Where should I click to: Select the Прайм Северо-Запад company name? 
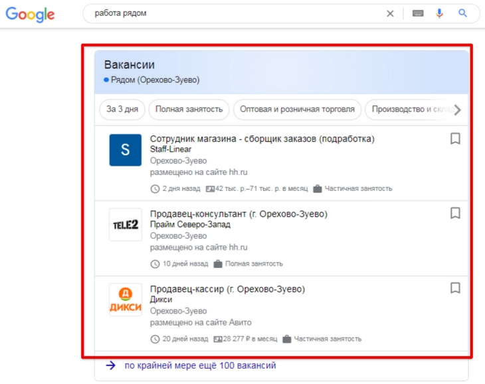point(190,224)
